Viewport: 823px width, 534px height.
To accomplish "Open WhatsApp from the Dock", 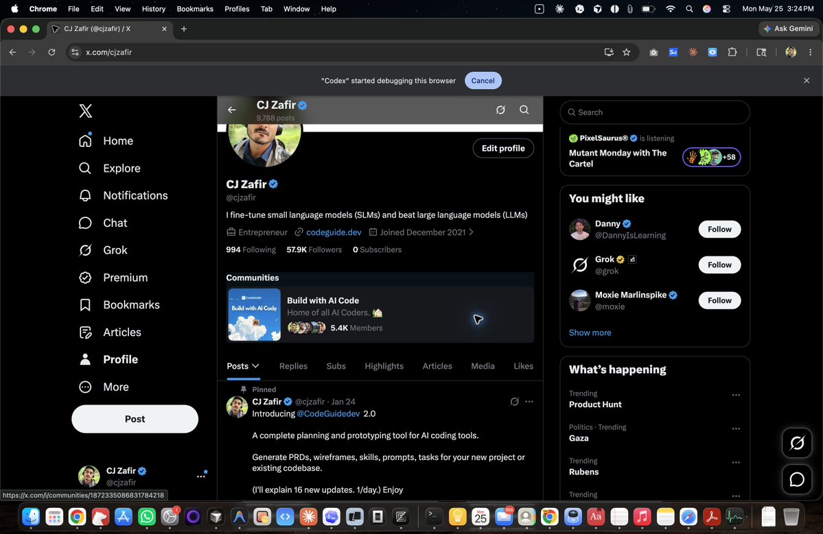I will (x=146, y=518).
